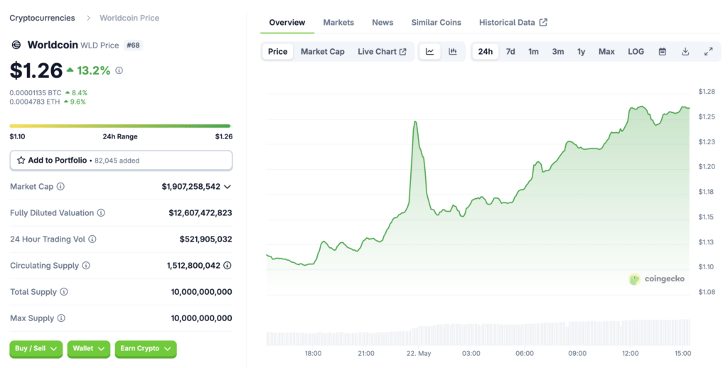Click the 0.0004783 ETH price text
This screenshot has width=728, height=368.
tap(35, 102)
